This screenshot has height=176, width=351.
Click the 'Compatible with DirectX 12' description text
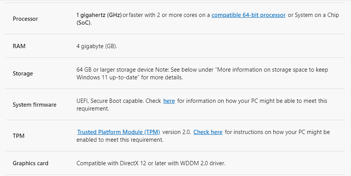point(111,163)
